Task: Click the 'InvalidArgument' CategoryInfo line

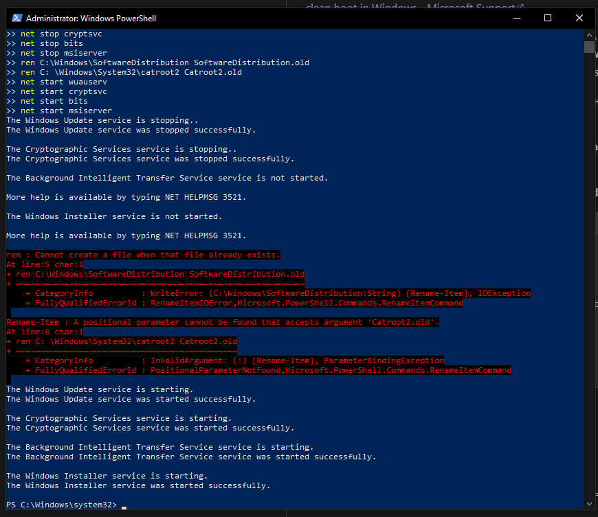Action: click(235, 360)
